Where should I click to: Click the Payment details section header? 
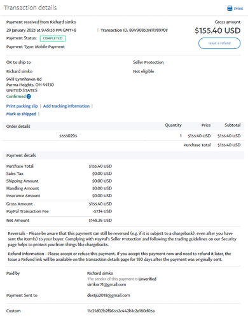coord(21,155)
